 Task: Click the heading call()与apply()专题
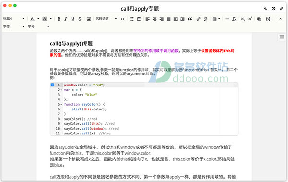[71, 44]
